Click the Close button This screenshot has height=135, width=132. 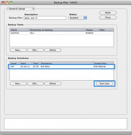[x=108, y=17]
